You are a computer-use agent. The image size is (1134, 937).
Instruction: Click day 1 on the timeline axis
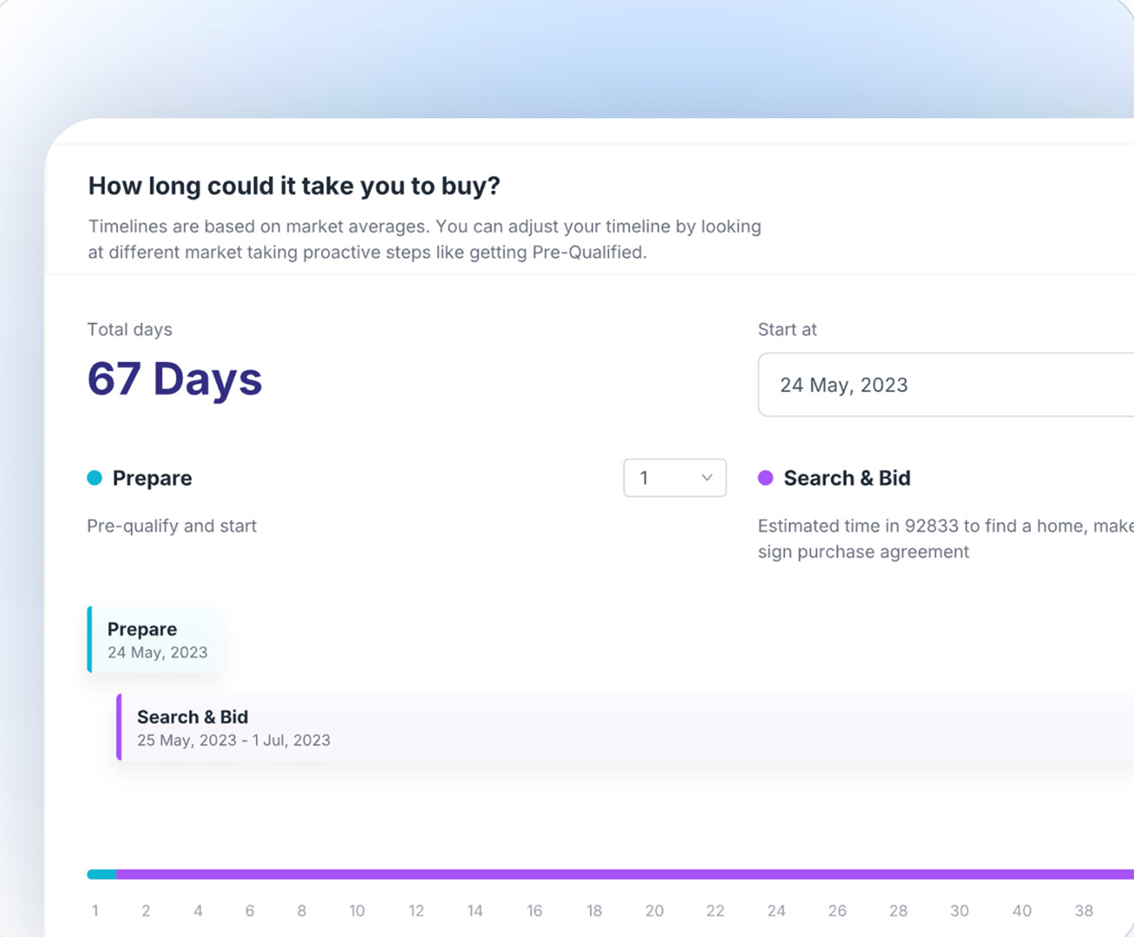(x=95, y=911)
